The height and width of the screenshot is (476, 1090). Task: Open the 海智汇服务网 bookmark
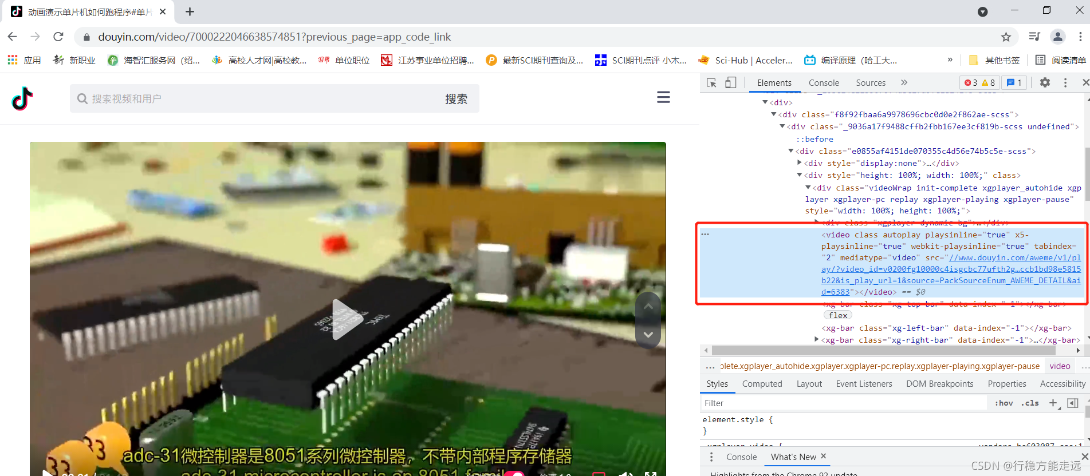154,60
